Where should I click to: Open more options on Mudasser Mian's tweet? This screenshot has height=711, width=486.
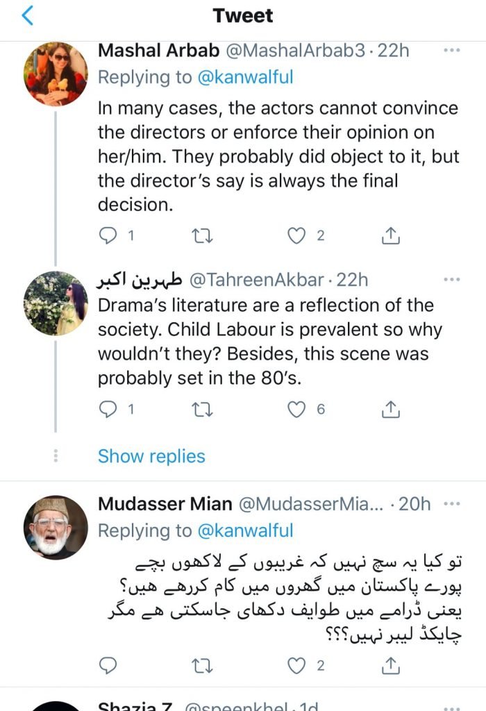pyautogui.click(x=451, y=503)
